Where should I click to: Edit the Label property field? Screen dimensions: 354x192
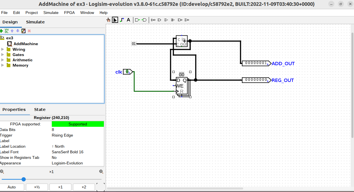pyautogui.click(x=78, y=141)
